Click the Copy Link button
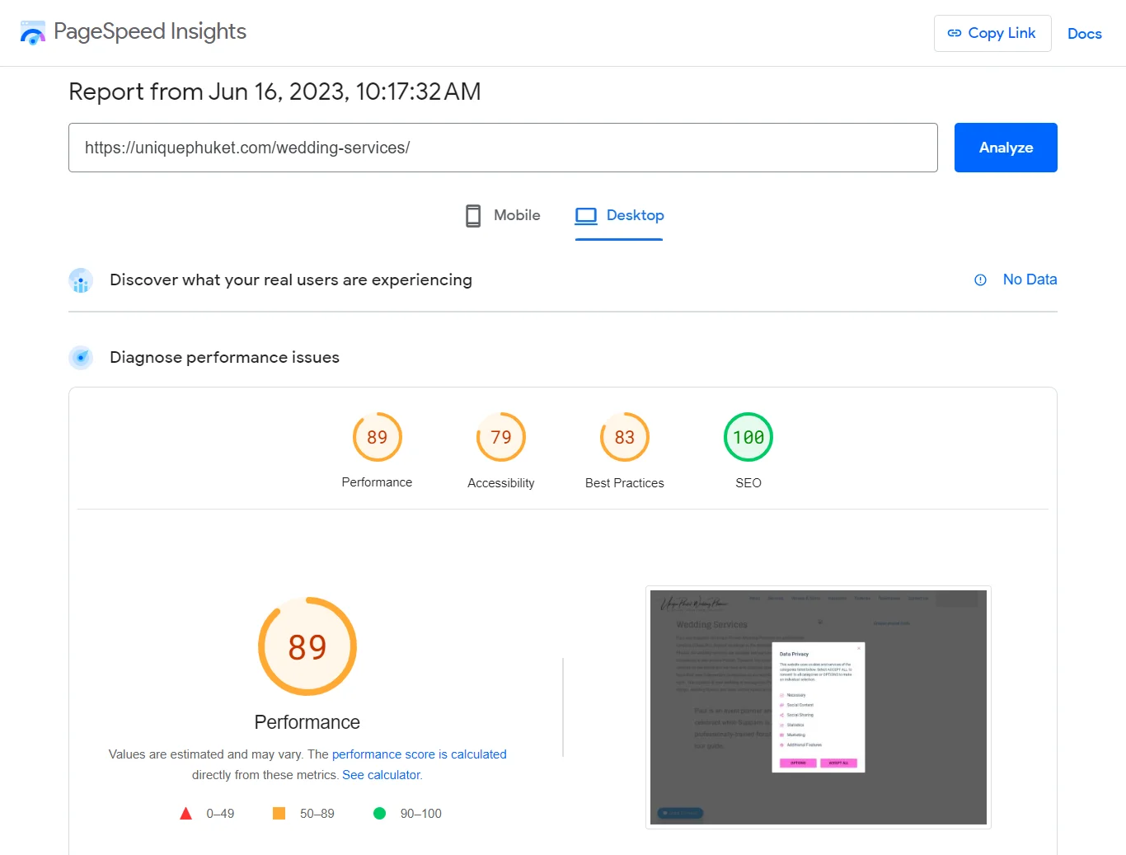Viewport: 1126px width, 855px height. [x=992, y=33]
